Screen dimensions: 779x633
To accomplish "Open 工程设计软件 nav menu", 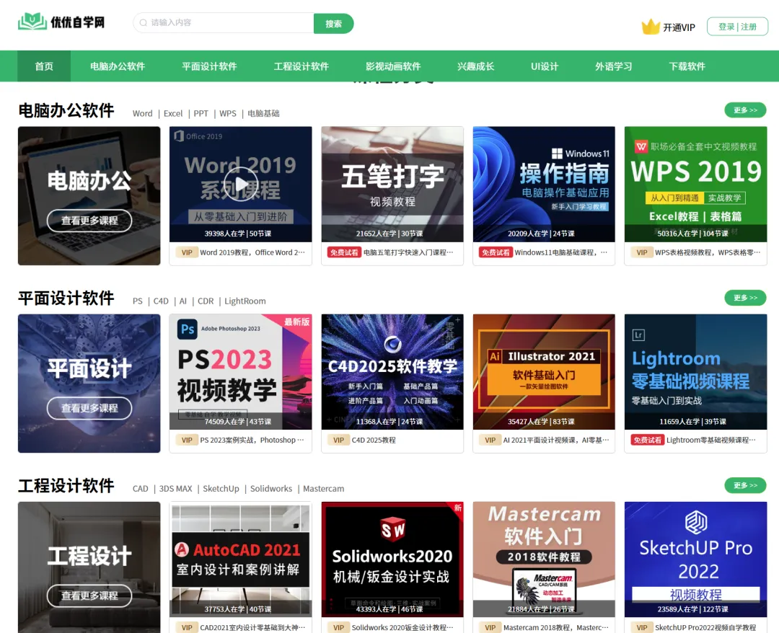I will coord(301,66).
